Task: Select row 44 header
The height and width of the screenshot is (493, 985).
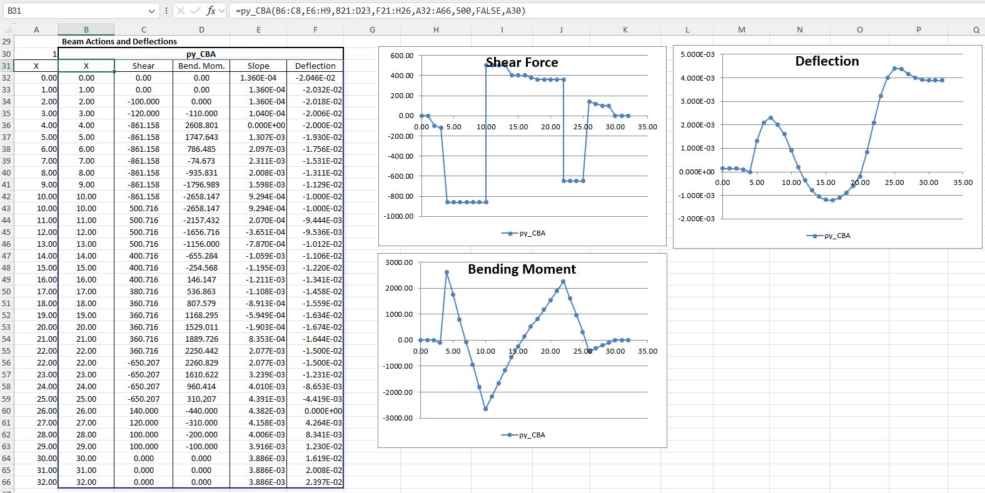Action: 6,220
